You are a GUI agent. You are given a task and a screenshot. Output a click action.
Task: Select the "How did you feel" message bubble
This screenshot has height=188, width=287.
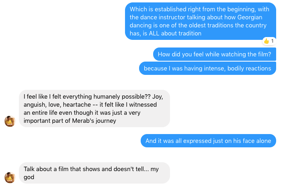(x=214, y=54)
